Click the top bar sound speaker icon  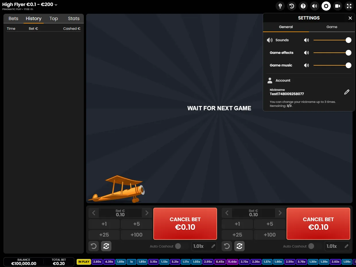(315, 6)
